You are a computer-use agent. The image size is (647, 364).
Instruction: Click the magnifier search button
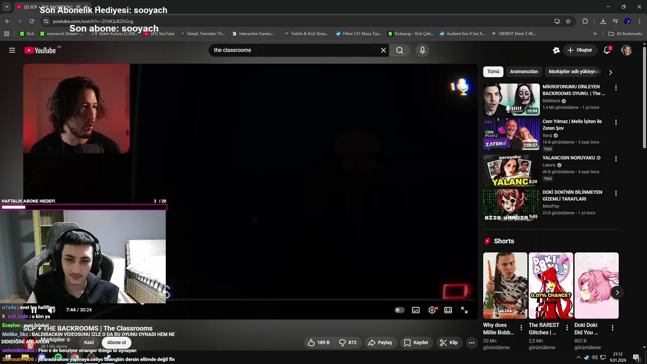click(x=400, y=50)
